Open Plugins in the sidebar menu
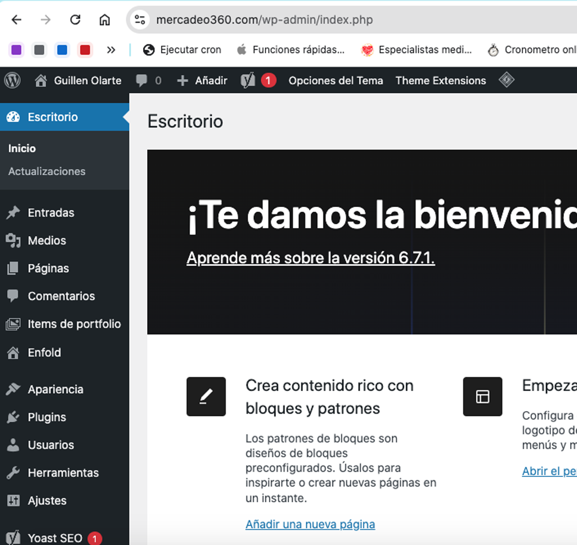577x545 pixels. (x=47, y=417)
